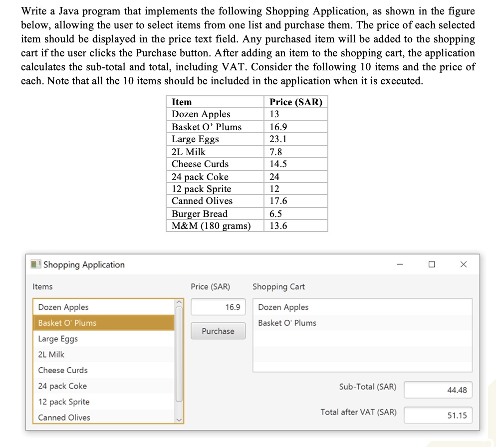
Task: Click the Total after VAT (SAR) field
Action: tap(438, 415)
